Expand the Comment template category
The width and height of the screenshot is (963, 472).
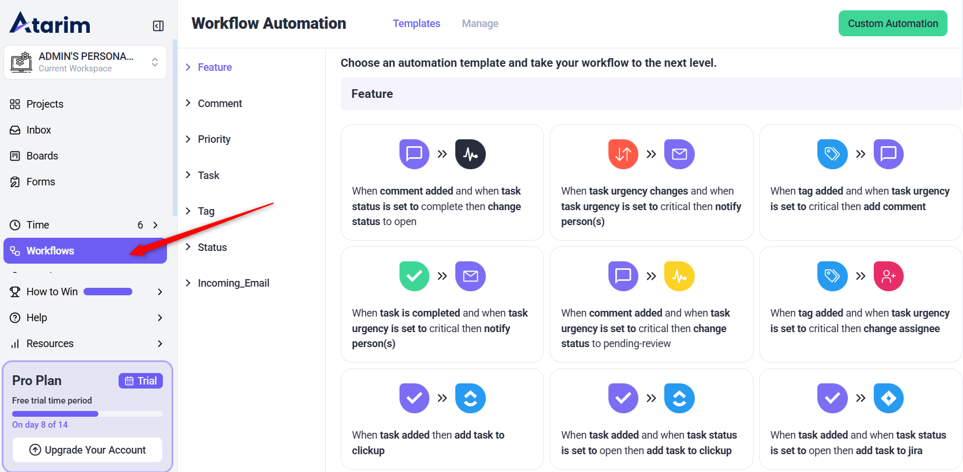point(219,104)
